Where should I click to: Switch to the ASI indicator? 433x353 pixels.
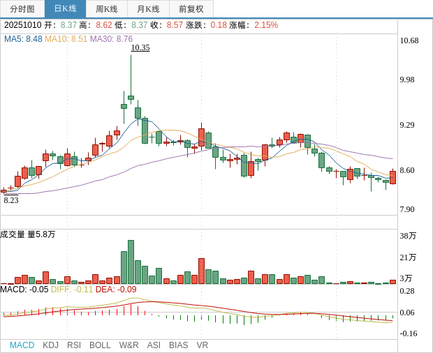(154, 345)
